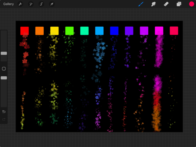
Task: Select the Brush tool
Action: click(141, 4)
